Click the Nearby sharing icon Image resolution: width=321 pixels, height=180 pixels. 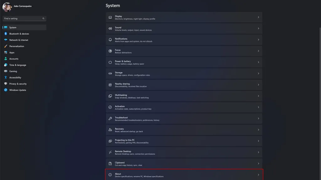110,85
